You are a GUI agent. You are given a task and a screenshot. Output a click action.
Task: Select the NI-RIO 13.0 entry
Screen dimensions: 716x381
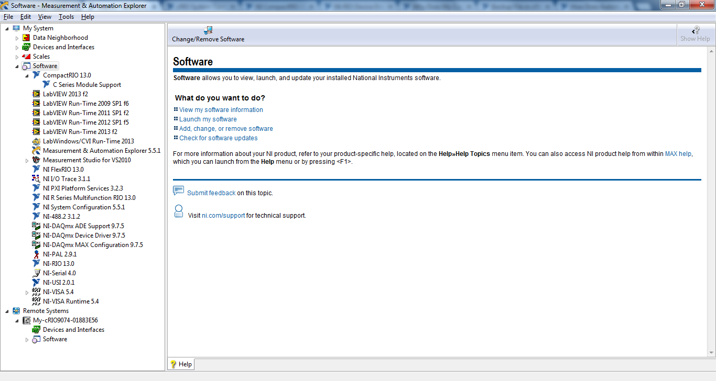[x=58, y=264]
